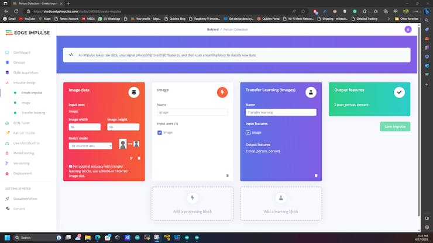Go to Deployment page
433x243 pixels.
23,173
